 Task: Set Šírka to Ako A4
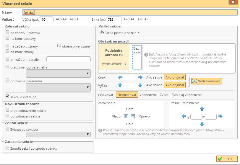pos(129,19)
